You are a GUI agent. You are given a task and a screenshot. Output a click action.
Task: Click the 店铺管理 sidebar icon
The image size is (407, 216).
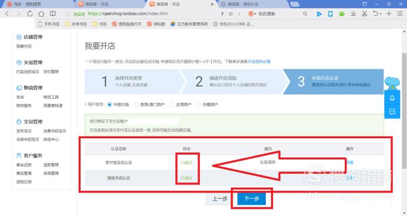point(19,37)
